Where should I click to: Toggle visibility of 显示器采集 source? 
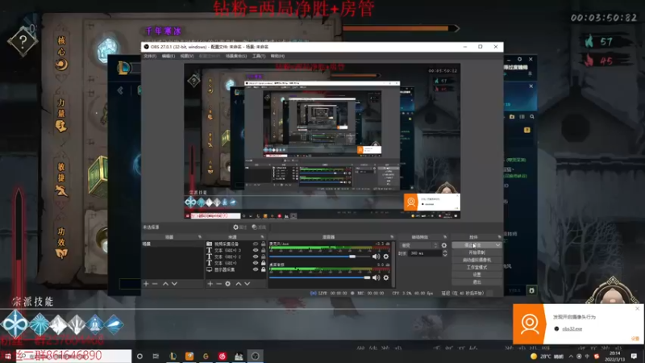click(256, 269)
